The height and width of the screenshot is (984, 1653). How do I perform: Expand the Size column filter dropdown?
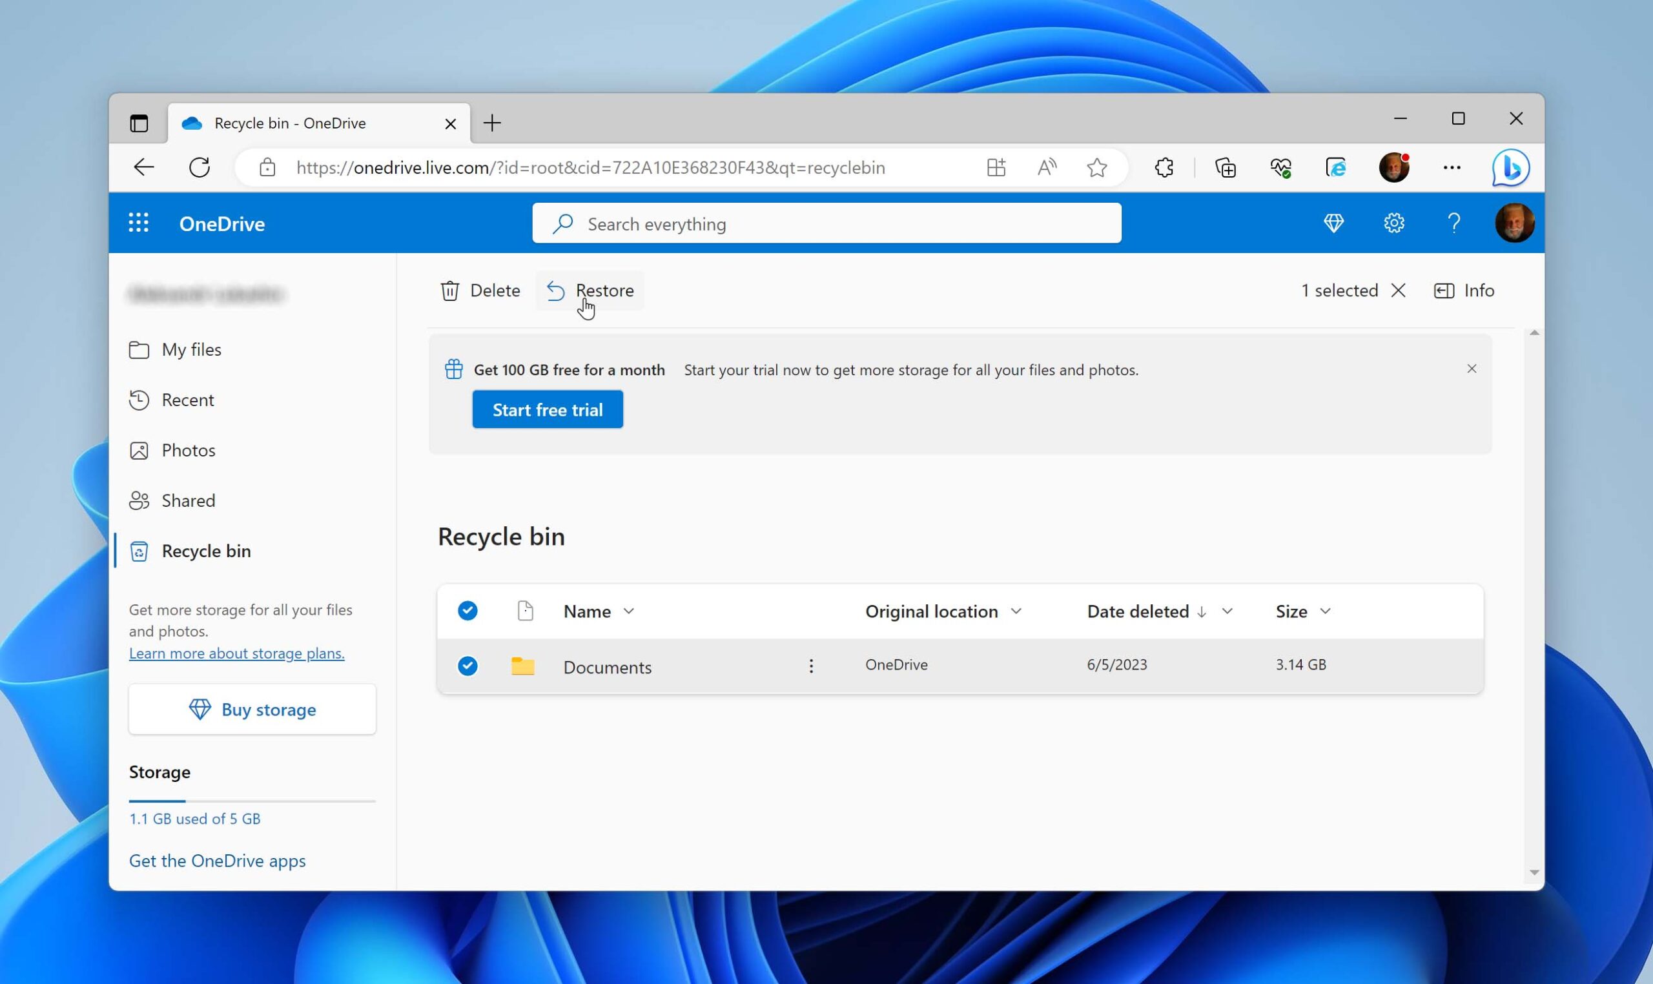coord(1325,610)
